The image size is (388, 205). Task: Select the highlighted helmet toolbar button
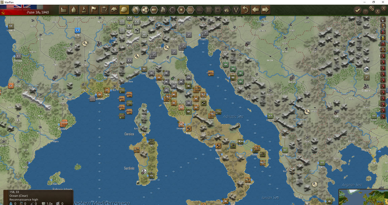pyautogui.click(x=124, y=10)
